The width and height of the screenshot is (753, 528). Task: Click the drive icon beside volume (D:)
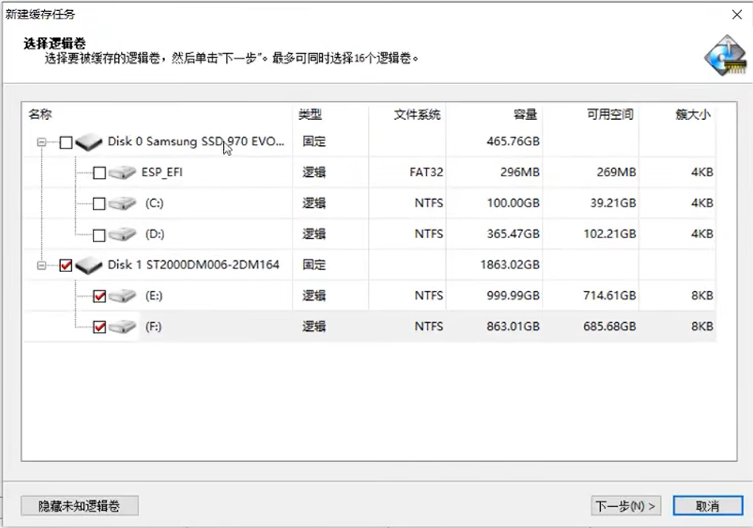point(122,234)
